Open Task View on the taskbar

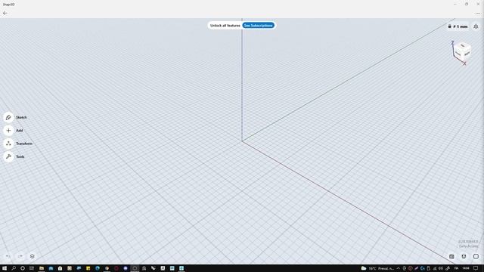pos(32,268)
